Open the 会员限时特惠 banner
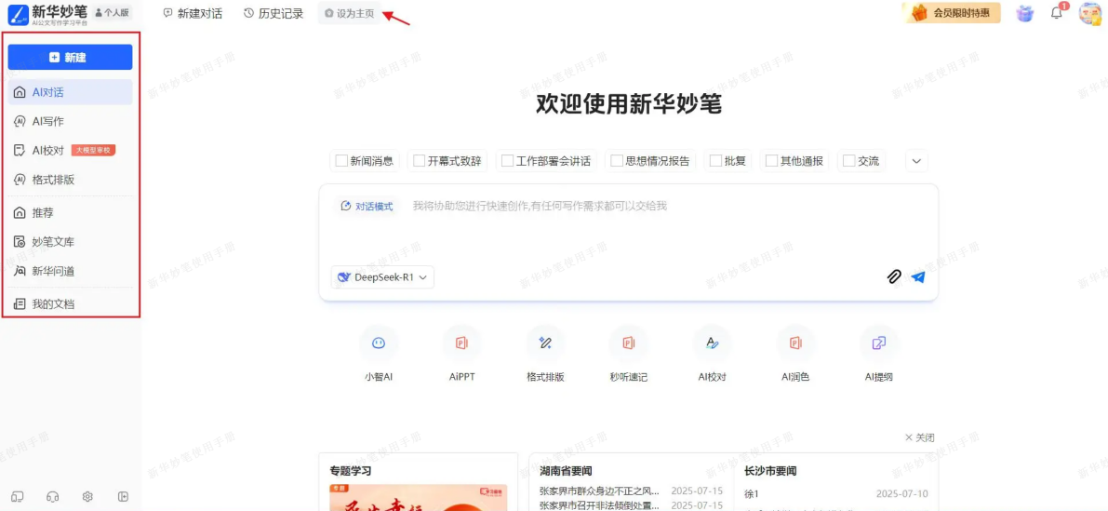This screenshot has width=1108, height=511. click(x=951, y=13)
